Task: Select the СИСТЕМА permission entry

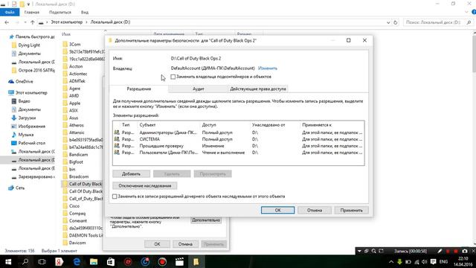Action: [x=238, y=139]
